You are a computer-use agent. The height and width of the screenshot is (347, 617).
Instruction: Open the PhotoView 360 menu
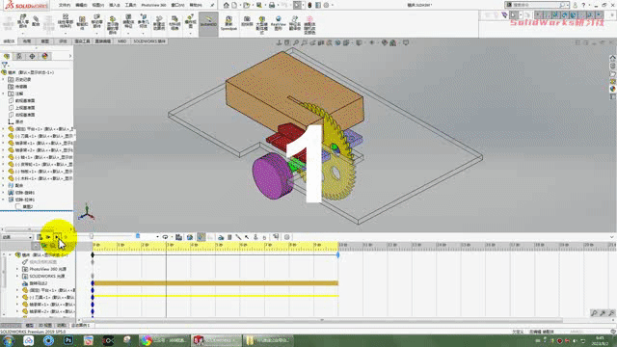[153, 5]
